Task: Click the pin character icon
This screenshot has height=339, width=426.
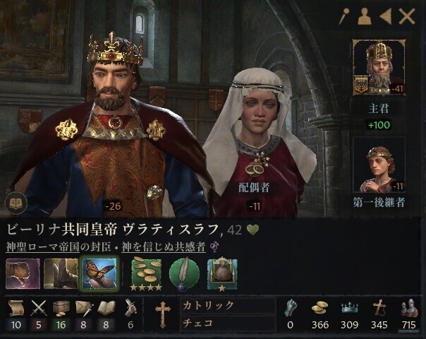Action: point(344,16)
